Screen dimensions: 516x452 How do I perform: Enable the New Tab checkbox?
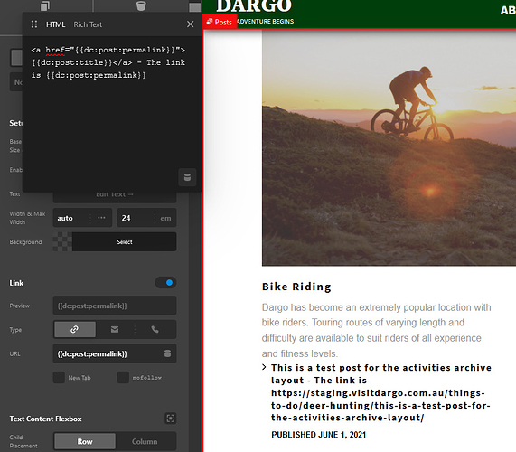click(59, 378)
